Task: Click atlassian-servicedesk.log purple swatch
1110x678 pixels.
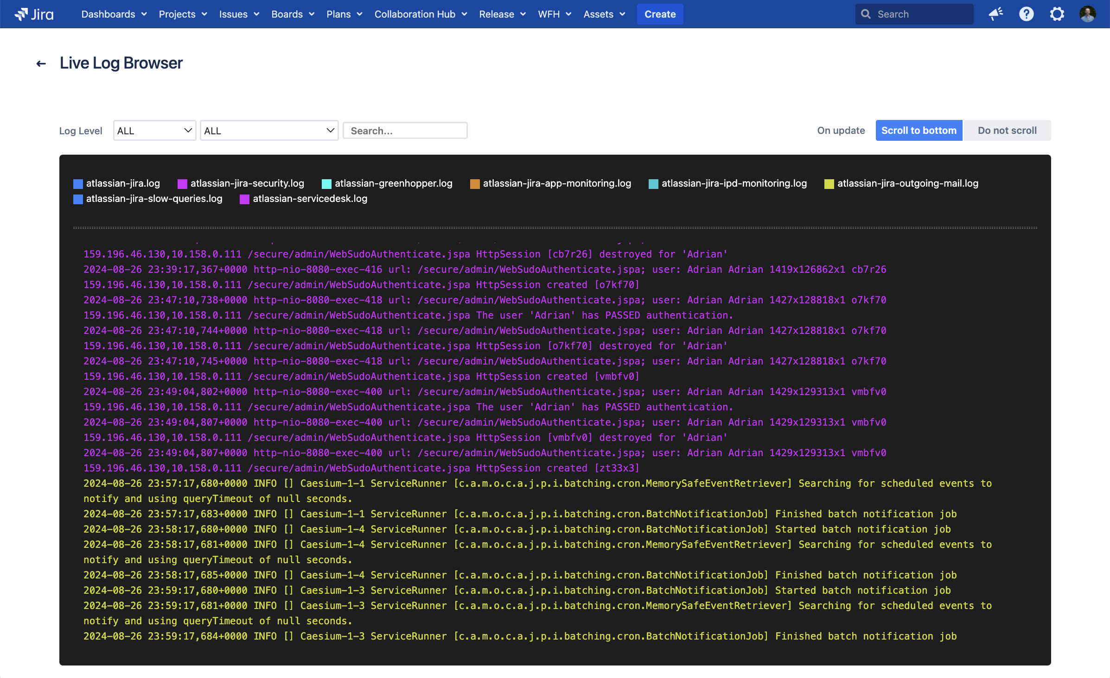Action: click(x=244, y=199)
